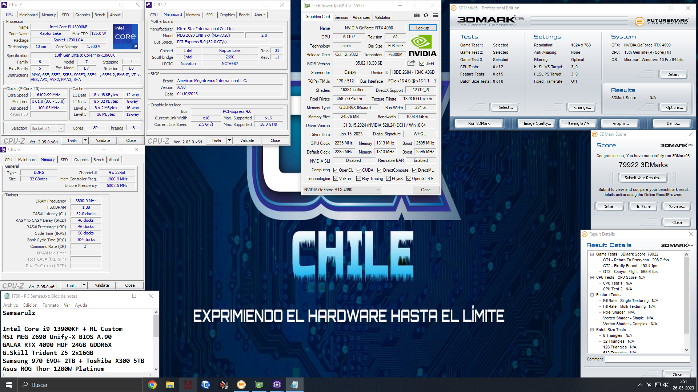Open the Bench tab in CPU-Z CPU window
Viewport: 698px width, 392px height.
point(100,15)
